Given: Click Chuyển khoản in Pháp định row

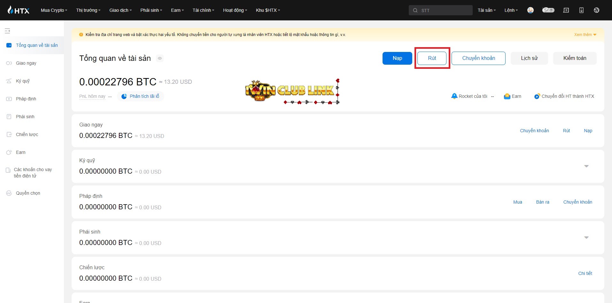Looking at the screenshot, I should (x=577, y=202).
